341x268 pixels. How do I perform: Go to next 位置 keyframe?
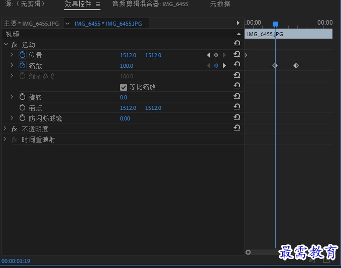click(x=224, y=55)
